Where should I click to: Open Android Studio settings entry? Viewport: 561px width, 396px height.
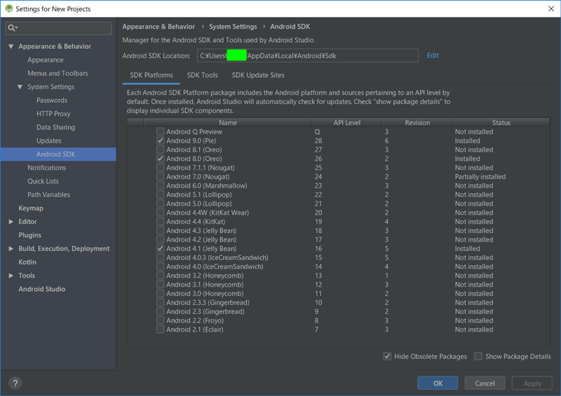42,289
